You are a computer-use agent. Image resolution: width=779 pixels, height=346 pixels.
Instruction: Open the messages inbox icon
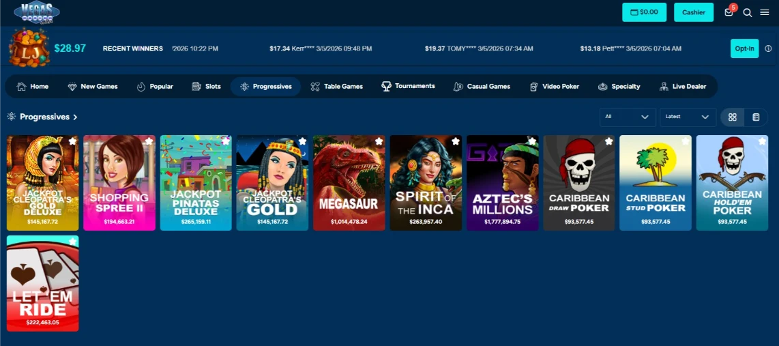[729, 12]
